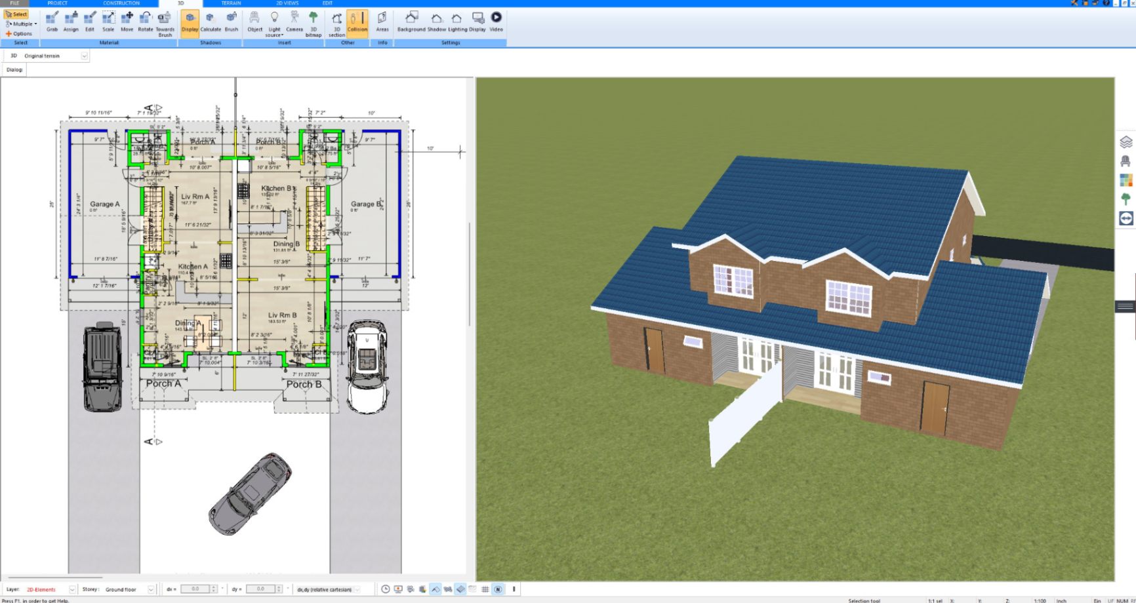Select the white car in the plan view

367,366
